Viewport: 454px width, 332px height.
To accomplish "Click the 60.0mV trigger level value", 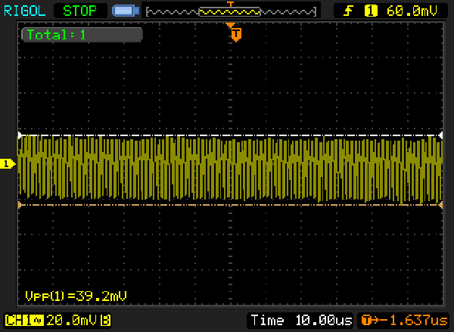I will 412,11.
